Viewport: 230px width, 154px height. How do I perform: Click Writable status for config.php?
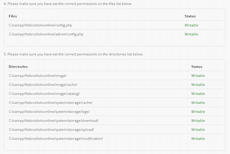pos(191,25)
